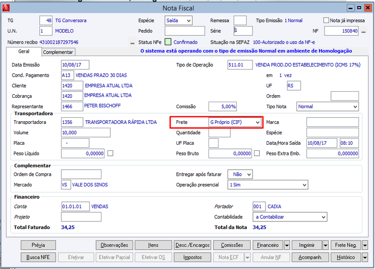Tick the Nota já impressa checkbox
The image size is (375, 269).
pos(326,21)
